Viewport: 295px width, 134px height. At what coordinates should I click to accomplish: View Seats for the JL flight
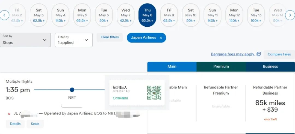tap(35, 124)
